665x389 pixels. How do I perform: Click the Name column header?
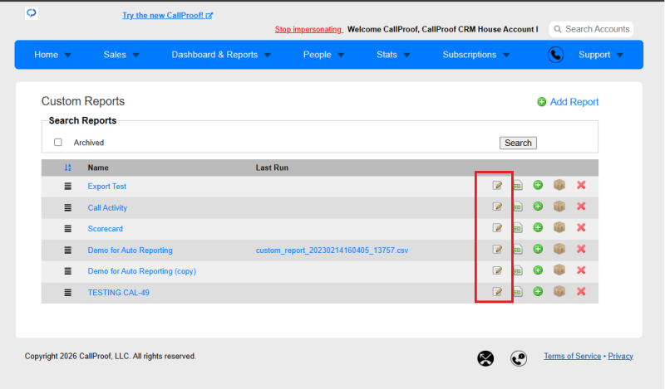pyautogui.click(x=98, y=168)
